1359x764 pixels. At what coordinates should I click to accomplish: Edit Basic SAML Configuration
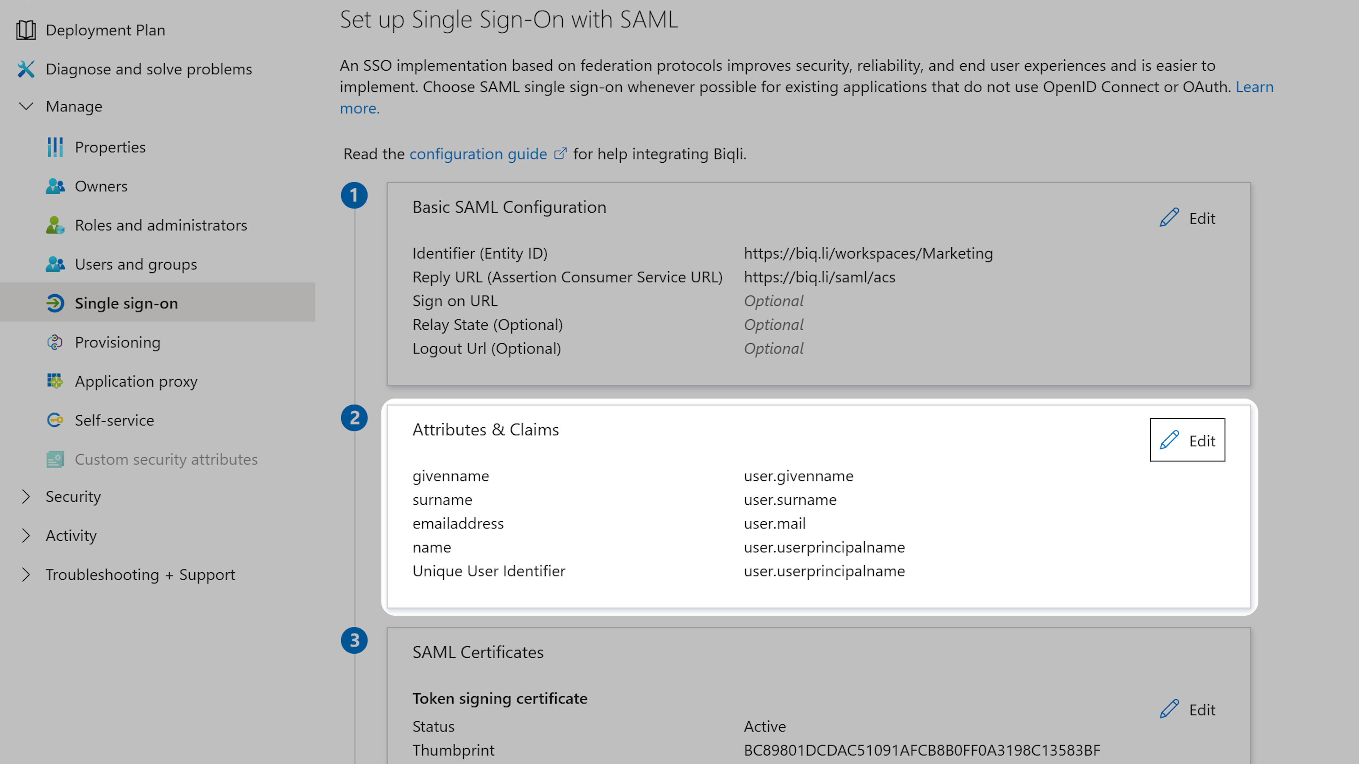coord(1187,218)
